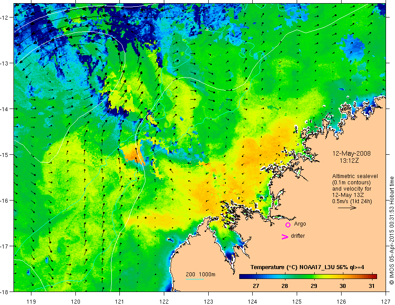Click the latitude axis label '-17'
Screen dimensions: 395x305
click(5, 246)
